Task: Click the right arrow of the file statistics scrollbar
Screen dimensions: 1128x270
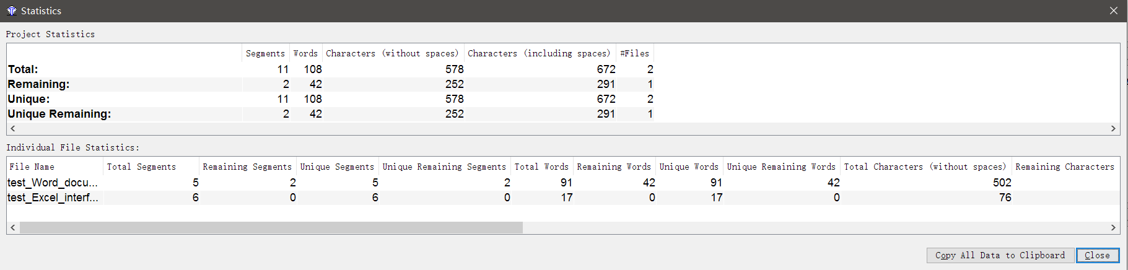Action: coord(1113,227)
